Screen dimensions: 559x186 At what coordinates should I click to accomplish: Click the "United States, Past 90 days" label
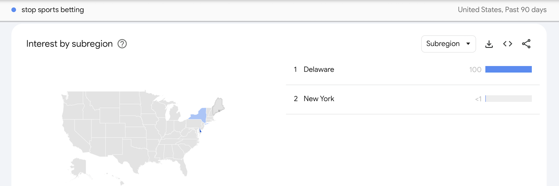(x=502, y=10)
